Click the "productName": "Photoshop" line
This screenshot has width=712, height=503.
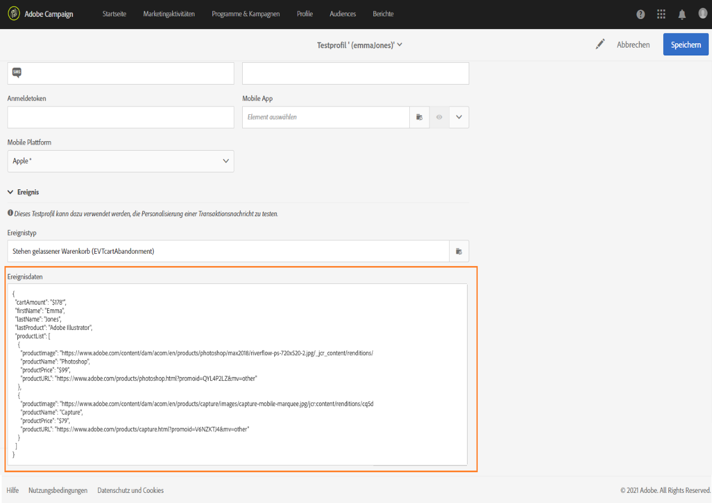pos(56,361)
